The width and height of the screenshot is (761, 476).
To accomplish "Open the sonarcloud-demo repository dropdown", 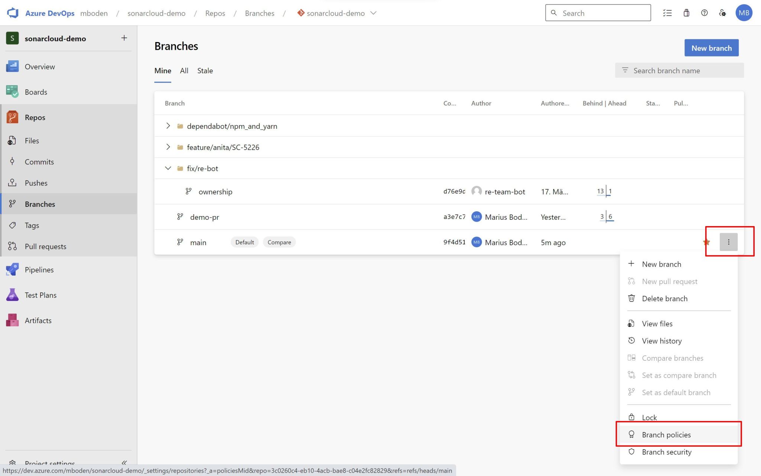I will tap(373, 13).
